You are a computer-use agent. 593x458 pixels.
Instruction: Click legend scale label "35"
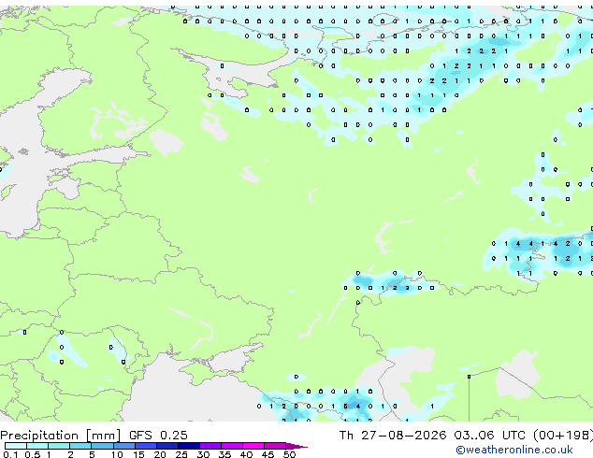(x=225, y=454)
